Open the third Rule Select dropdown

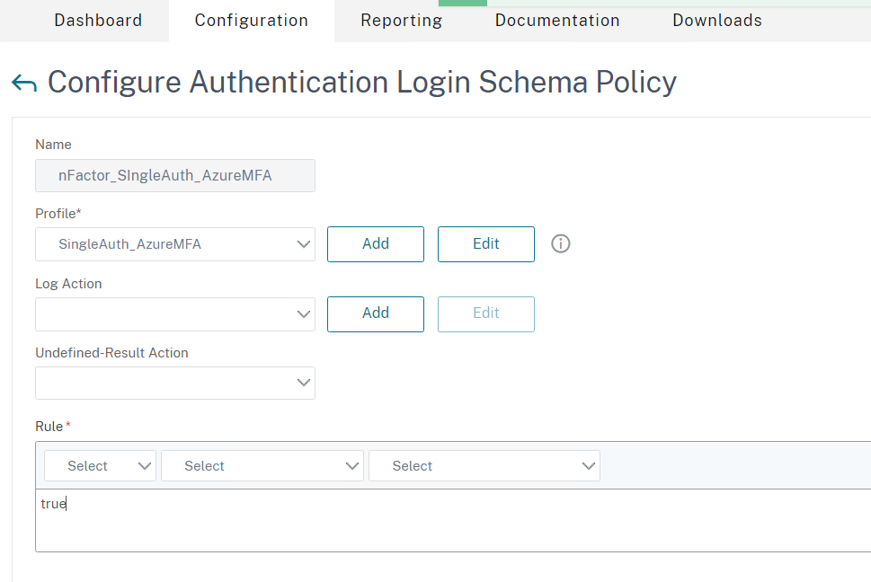pyautogui.click(x=484, y=466)
